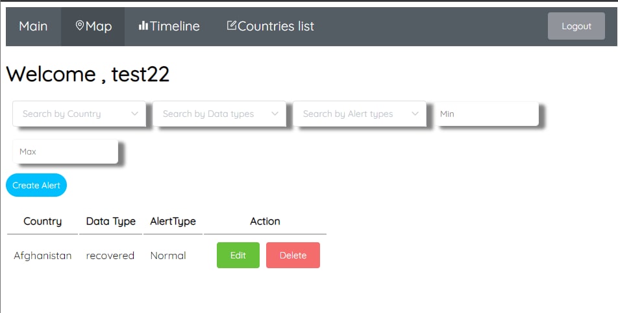Edit the Afghanistan alert

tap(238, 255)
